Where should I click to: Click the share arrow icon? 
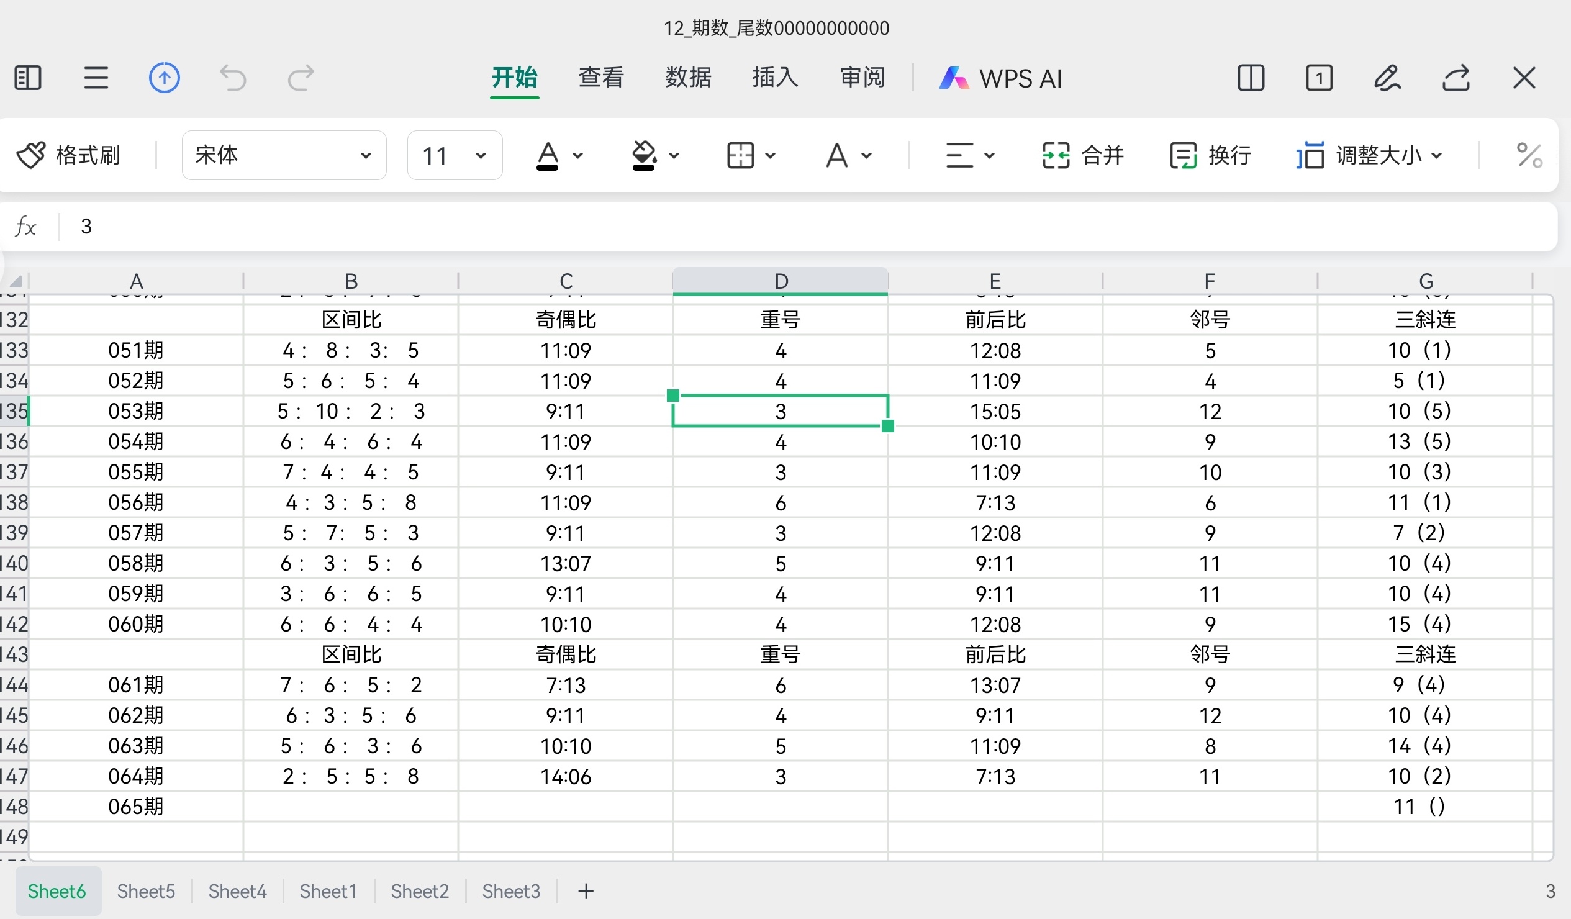click(x=1456, y=79)
